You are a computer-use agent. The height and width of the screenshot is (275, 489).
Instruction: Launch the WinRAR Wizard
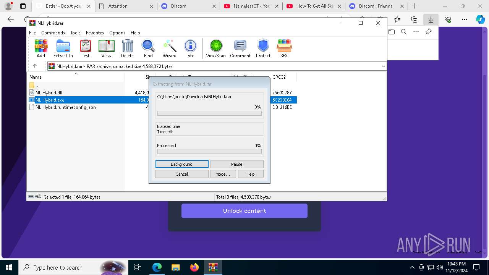point(169,49)
